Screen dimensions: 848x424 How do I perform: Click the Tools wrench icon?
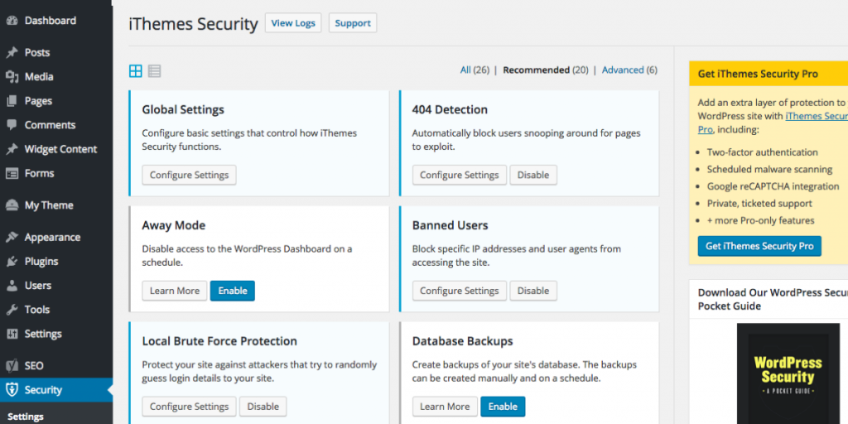(12, 310)
